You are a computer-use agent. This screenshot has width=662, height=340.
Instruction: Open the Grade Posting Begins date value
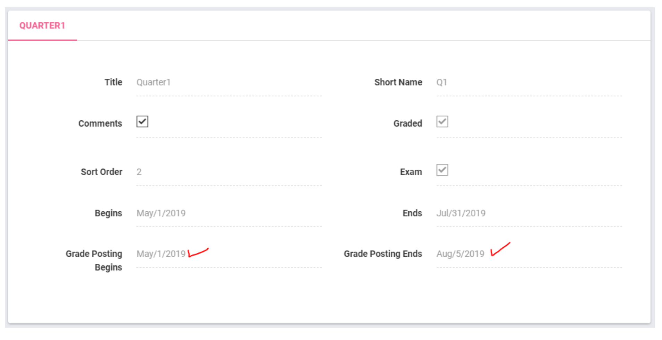point(161,254)
